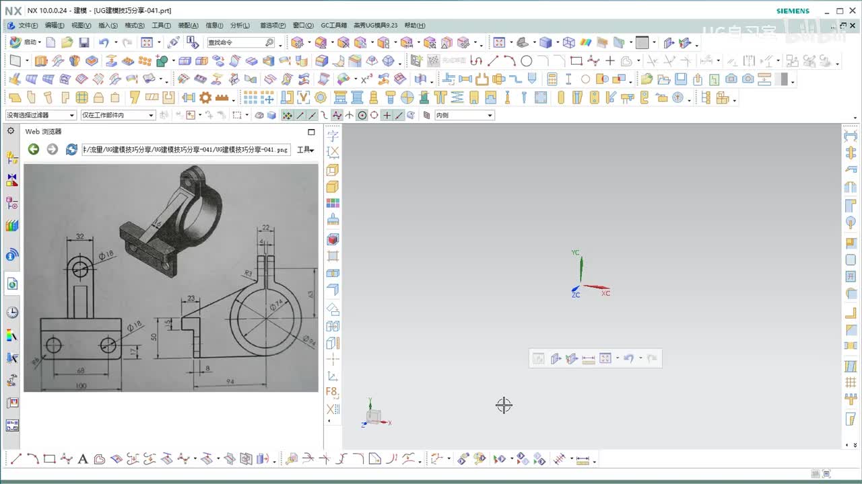862x484 pixels.
Task: Open the 文件(F) menu
Action: (x=27, y=26)
